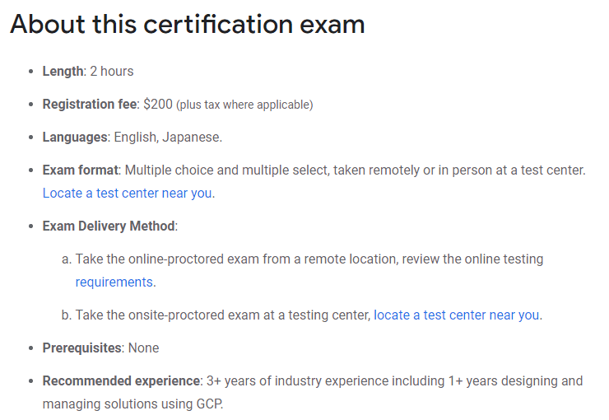The image size is (609, 420).
Task: Follow lowercase 'locate a test center near you' link
Action: pyautogui.click(x=457, y=315)
